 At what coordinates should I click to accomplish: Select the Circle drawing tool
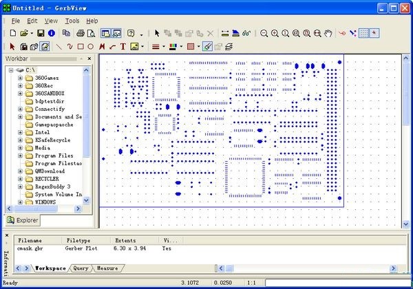91,47
